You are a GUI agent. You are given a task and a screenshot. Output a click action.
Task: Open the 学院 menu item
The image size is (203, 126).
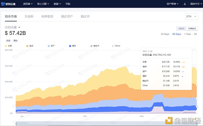click(68, 4)
